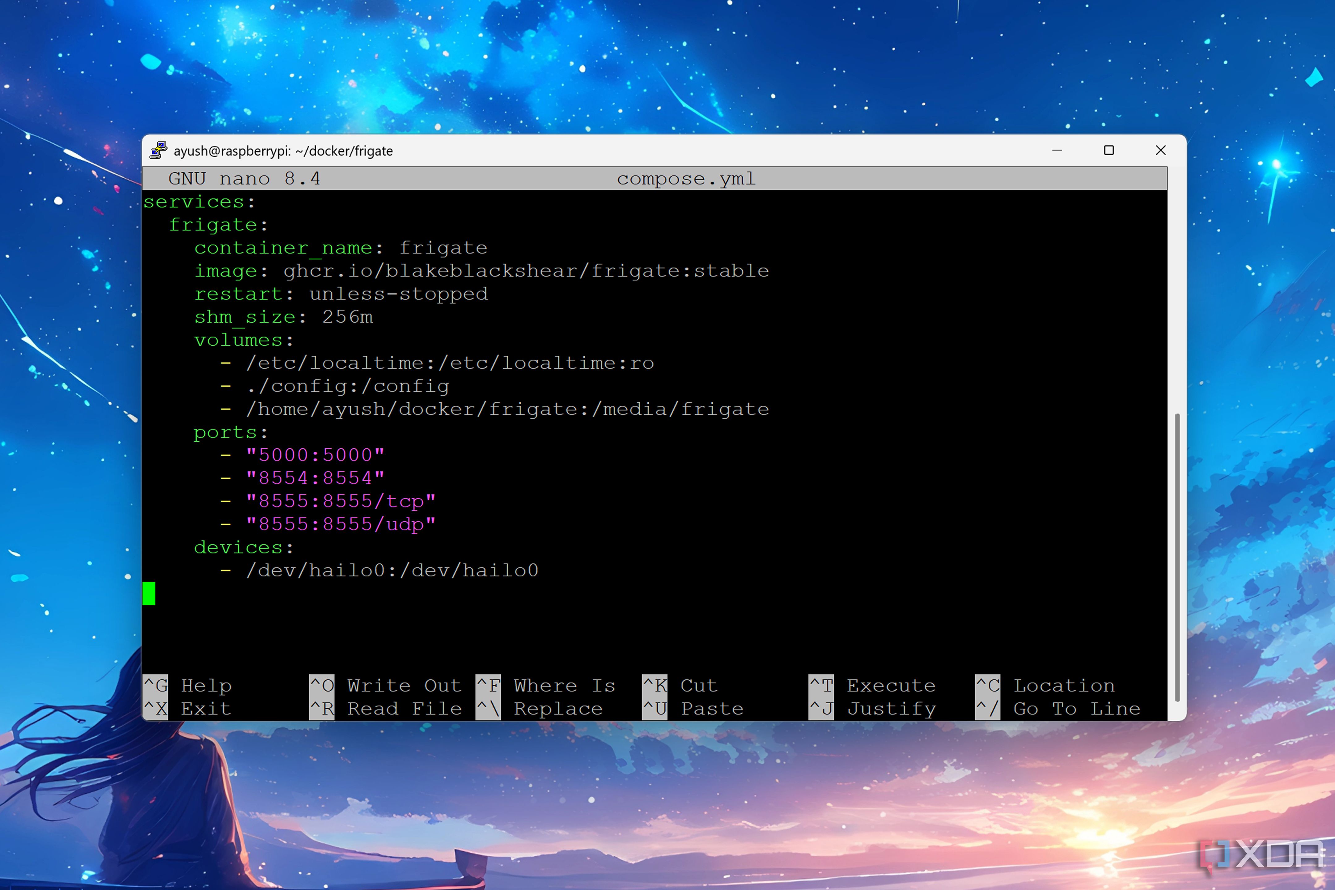The height and width of the screenshot is (890, 1335).
Task: Click the window title 'ayush@raspberrypi: ~/docker/frigate'
Action: (x=283, y=151)
